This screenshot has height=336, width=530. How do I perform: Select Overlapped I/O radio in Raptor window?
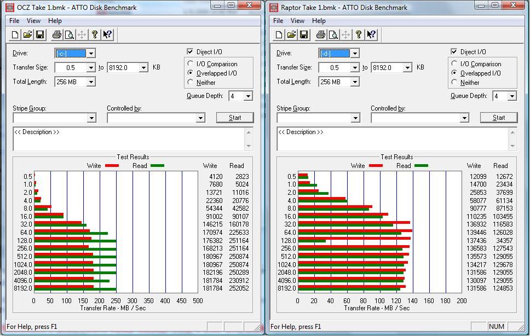pos(454,73)
